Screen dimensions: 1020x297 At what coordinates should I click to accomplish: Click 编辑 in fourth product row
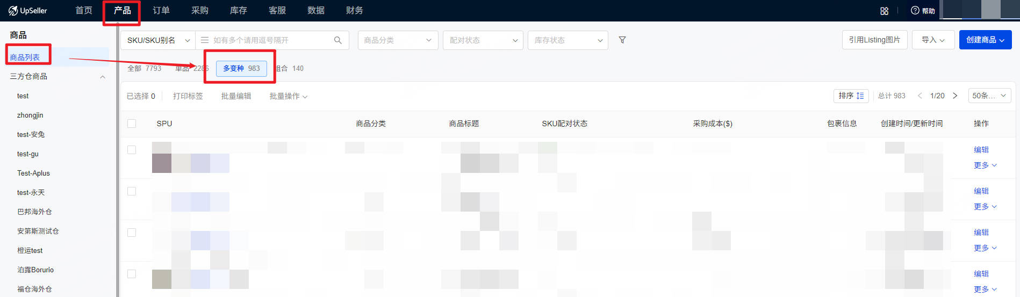[x=981, y=274]
